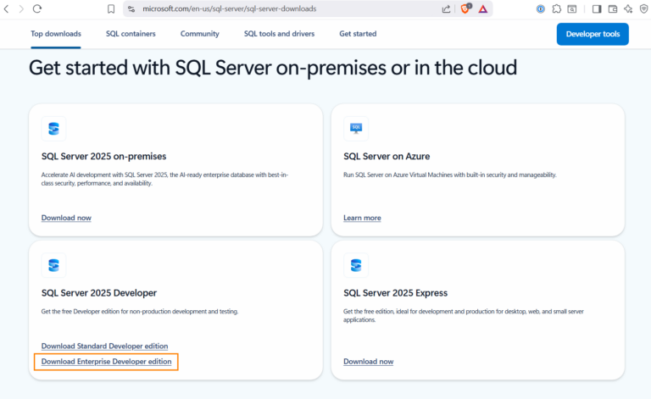Viewport: 651px width, 399px height.
Task: Click the 'Get the free edition, ideal for' text
Action: [464, 316]
